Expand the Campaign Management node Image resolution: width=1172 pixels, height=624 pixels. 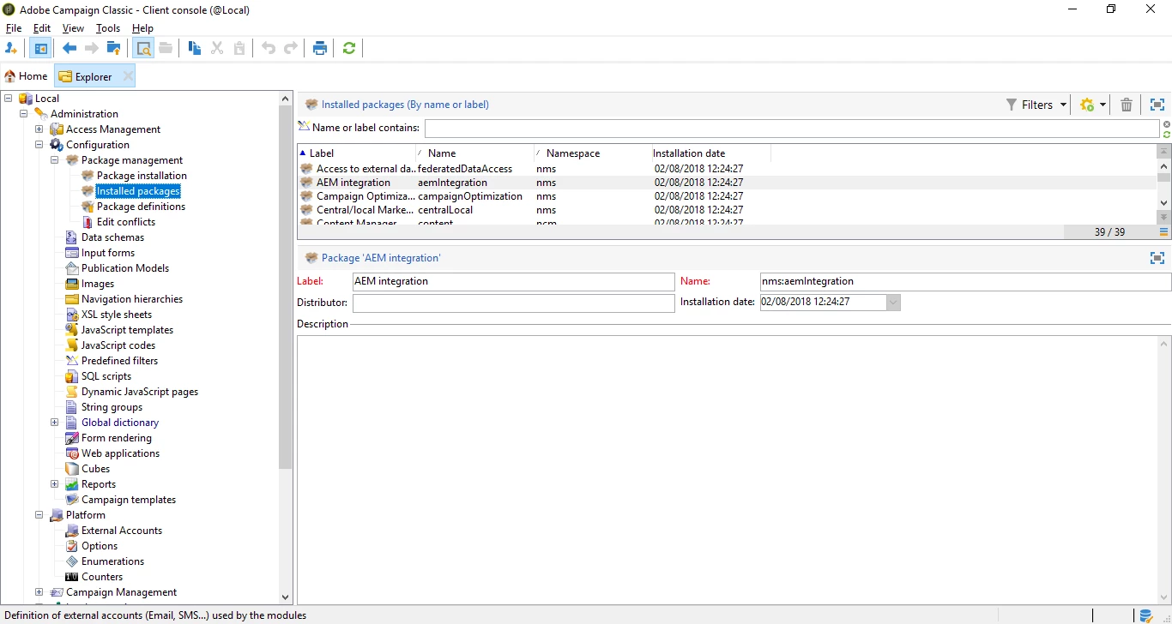point(39,592)
